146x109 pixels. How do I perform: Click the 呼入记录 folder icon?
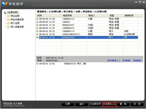(8, 23)
